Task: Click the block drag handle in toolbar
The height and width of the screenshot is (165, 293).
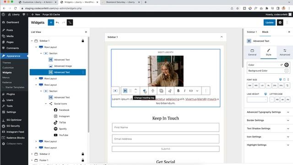Action: point(130,91)
